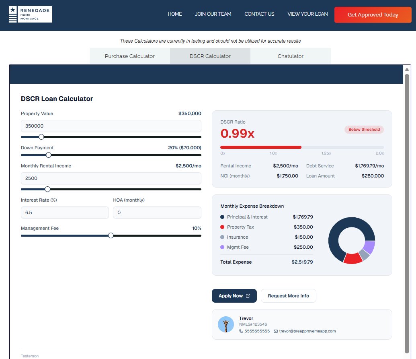Select the DSCR Calculator tab
Viewport: 416px width, 359px height.
210,56
